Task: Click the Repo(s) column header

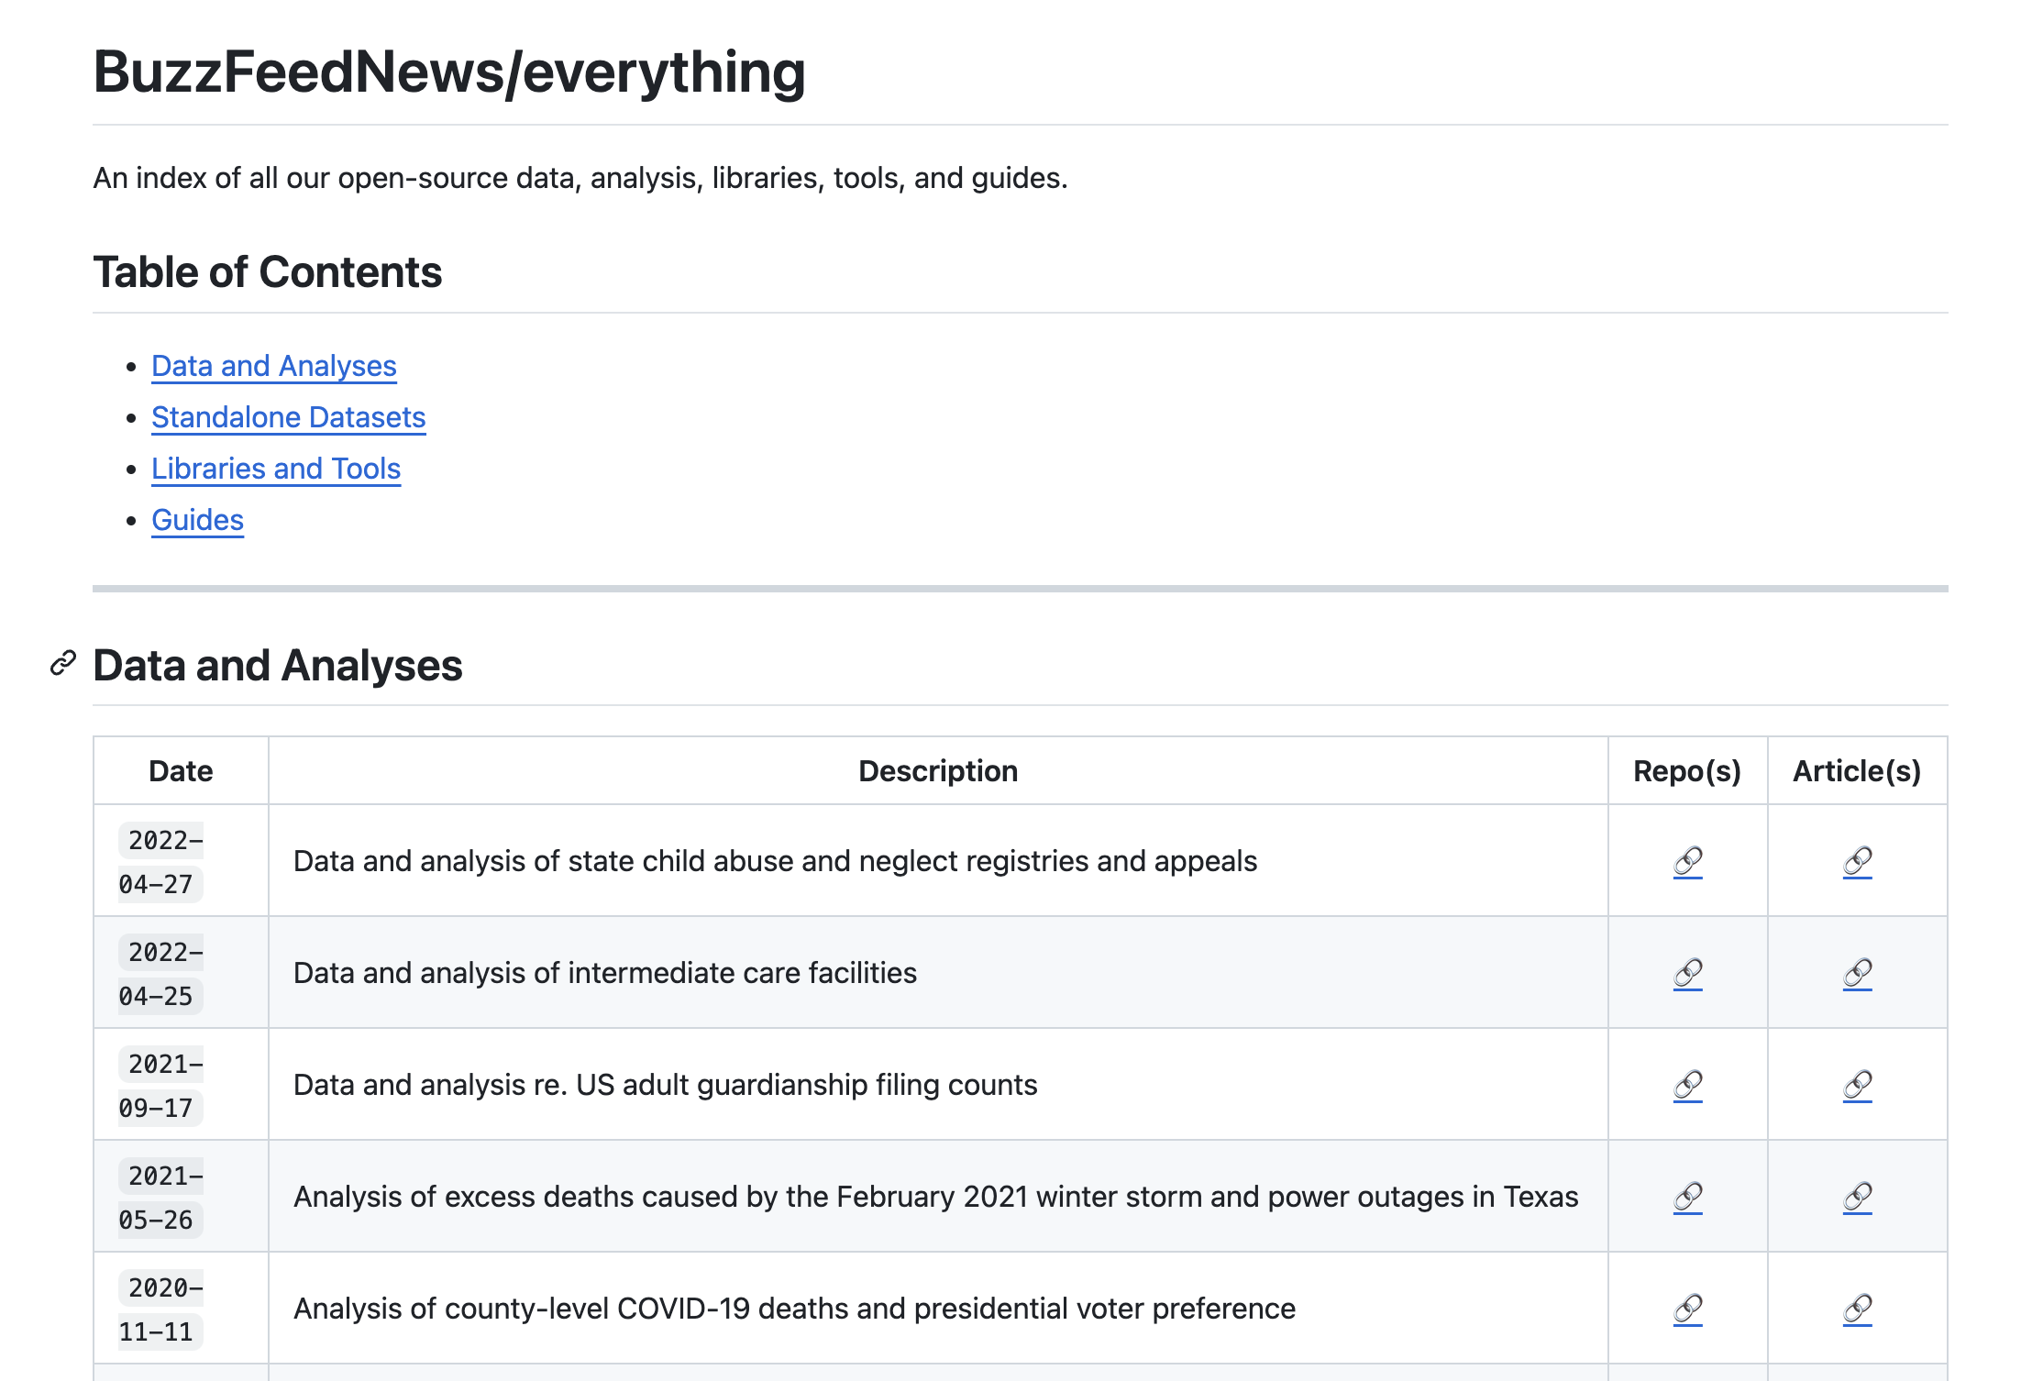Action: point(1687,770)
